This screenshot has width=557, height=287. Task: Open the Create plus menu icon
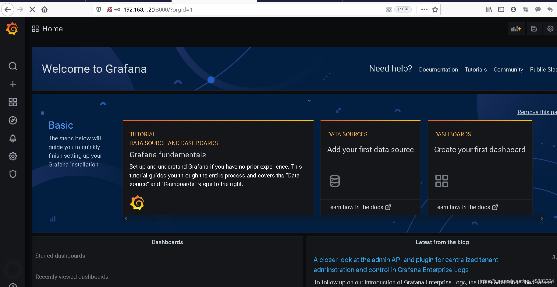point(13,84)
